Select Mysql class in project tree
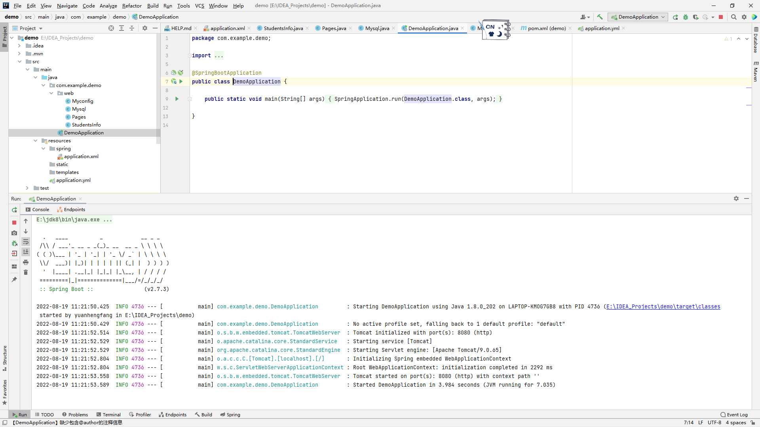760x427 pixels. [78, 109]
